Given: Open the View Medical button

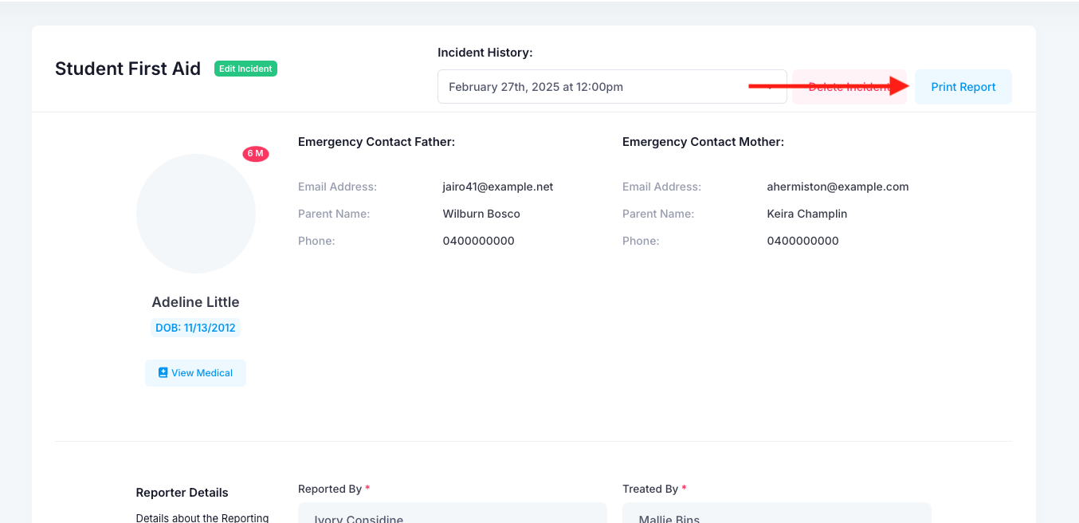Looking at the screenshot, I should click(x=196, y=373).
